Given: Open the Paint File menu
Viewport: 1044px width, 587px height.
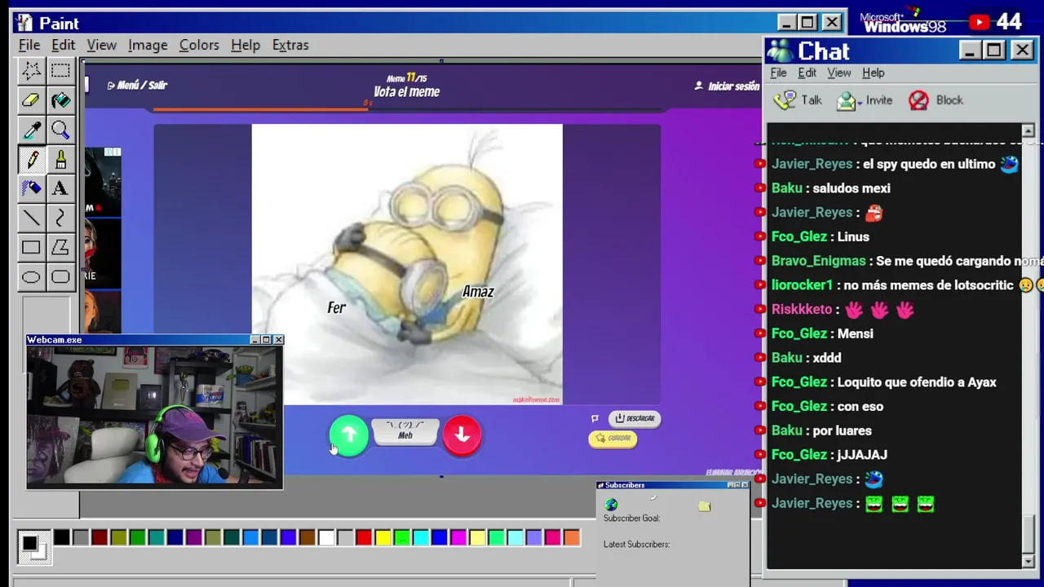Looking at the screenshot, I should coord(29,45).
